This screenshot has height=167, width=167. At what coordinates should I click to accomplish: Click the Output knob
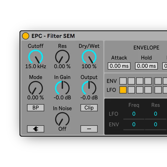point(89,88)
